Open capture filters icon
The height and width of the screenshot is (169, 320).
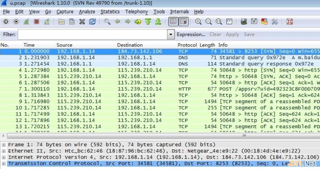pyautogui.click(x=244, y=22)
